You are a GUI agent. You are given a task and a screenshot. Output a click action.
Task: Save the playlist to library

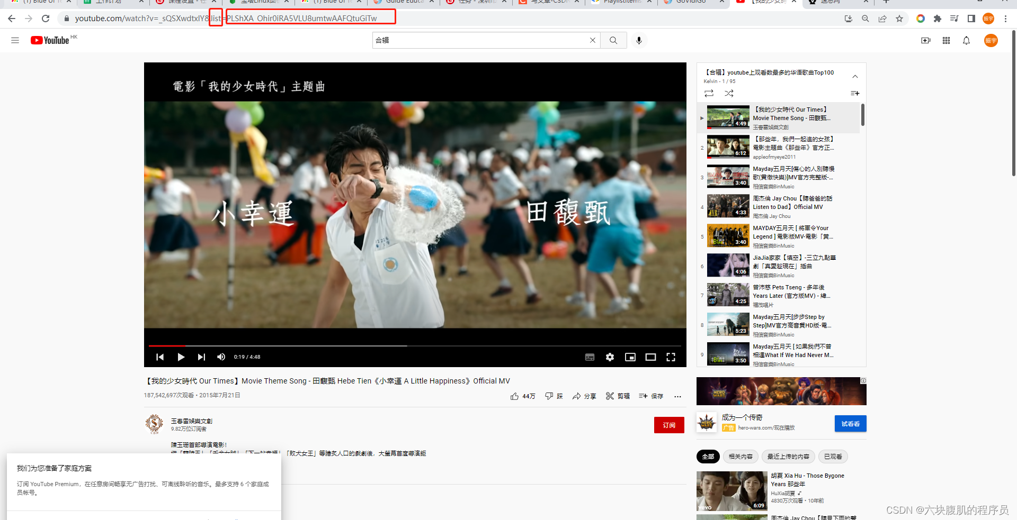point(855,93)
